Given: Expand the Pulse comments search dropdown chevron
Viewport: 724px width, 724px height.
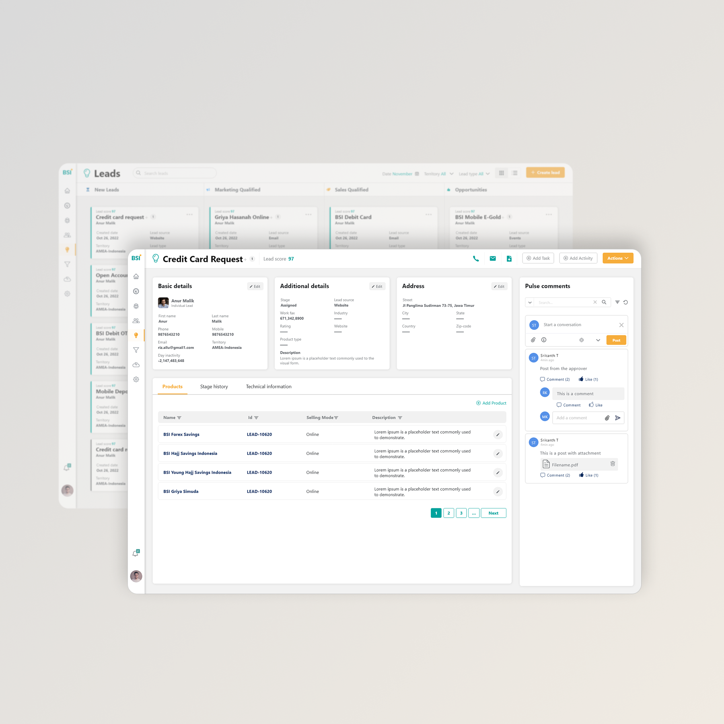Looking at the screenshot, I should pyautogui.click(x=530, y=302).
